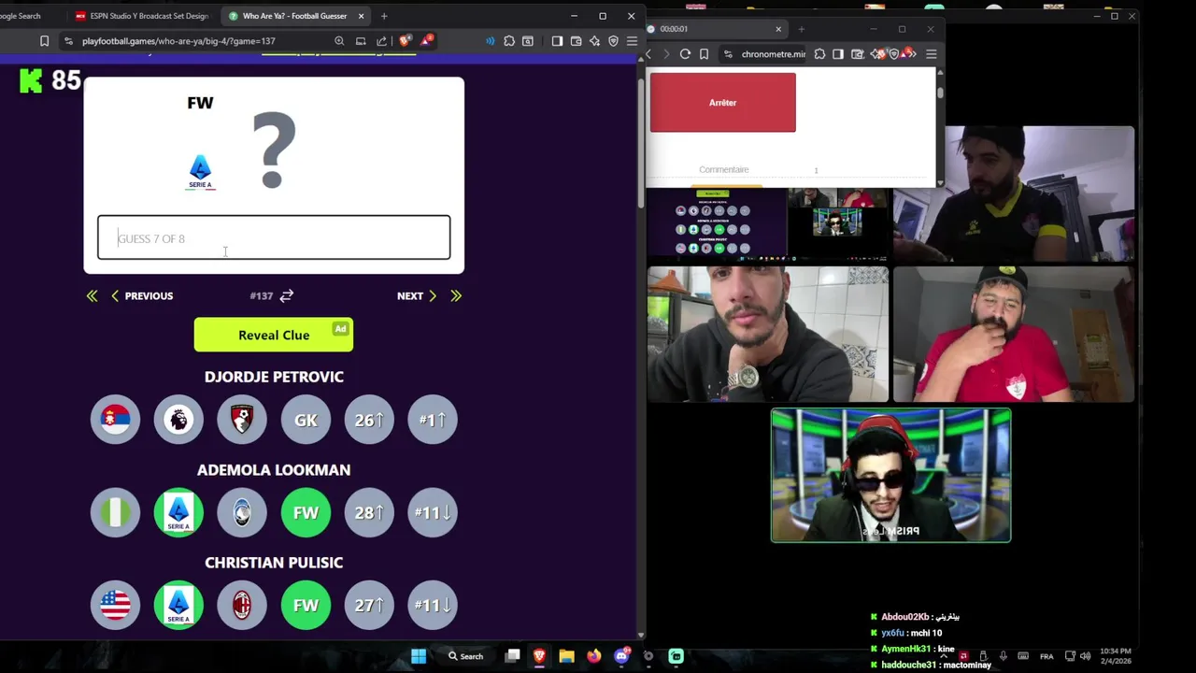Click zoom magnifier icon in address bar
The image size is (1196, 673).
click(339, 41)
